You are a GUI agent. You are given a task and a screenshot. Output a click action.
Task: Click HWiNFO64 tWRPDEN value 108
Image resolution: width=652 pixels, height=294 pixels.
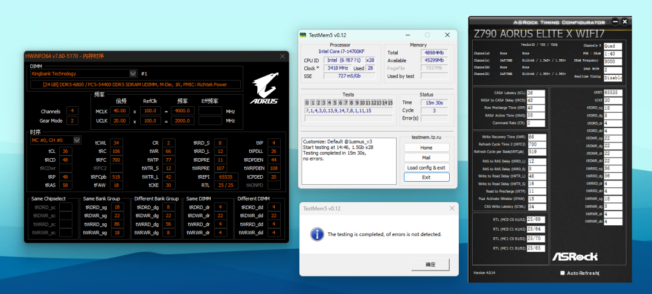[273, 168]
